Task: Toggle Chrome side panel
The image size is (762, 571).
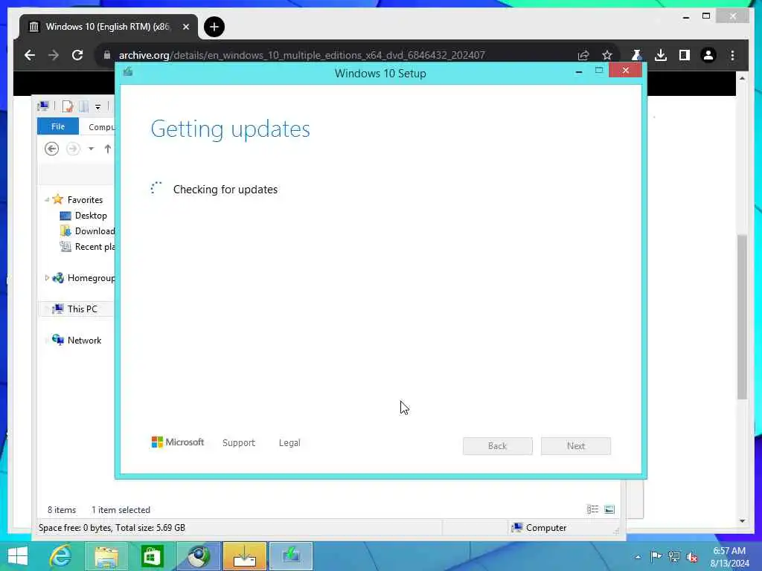Action: [685, 55]
